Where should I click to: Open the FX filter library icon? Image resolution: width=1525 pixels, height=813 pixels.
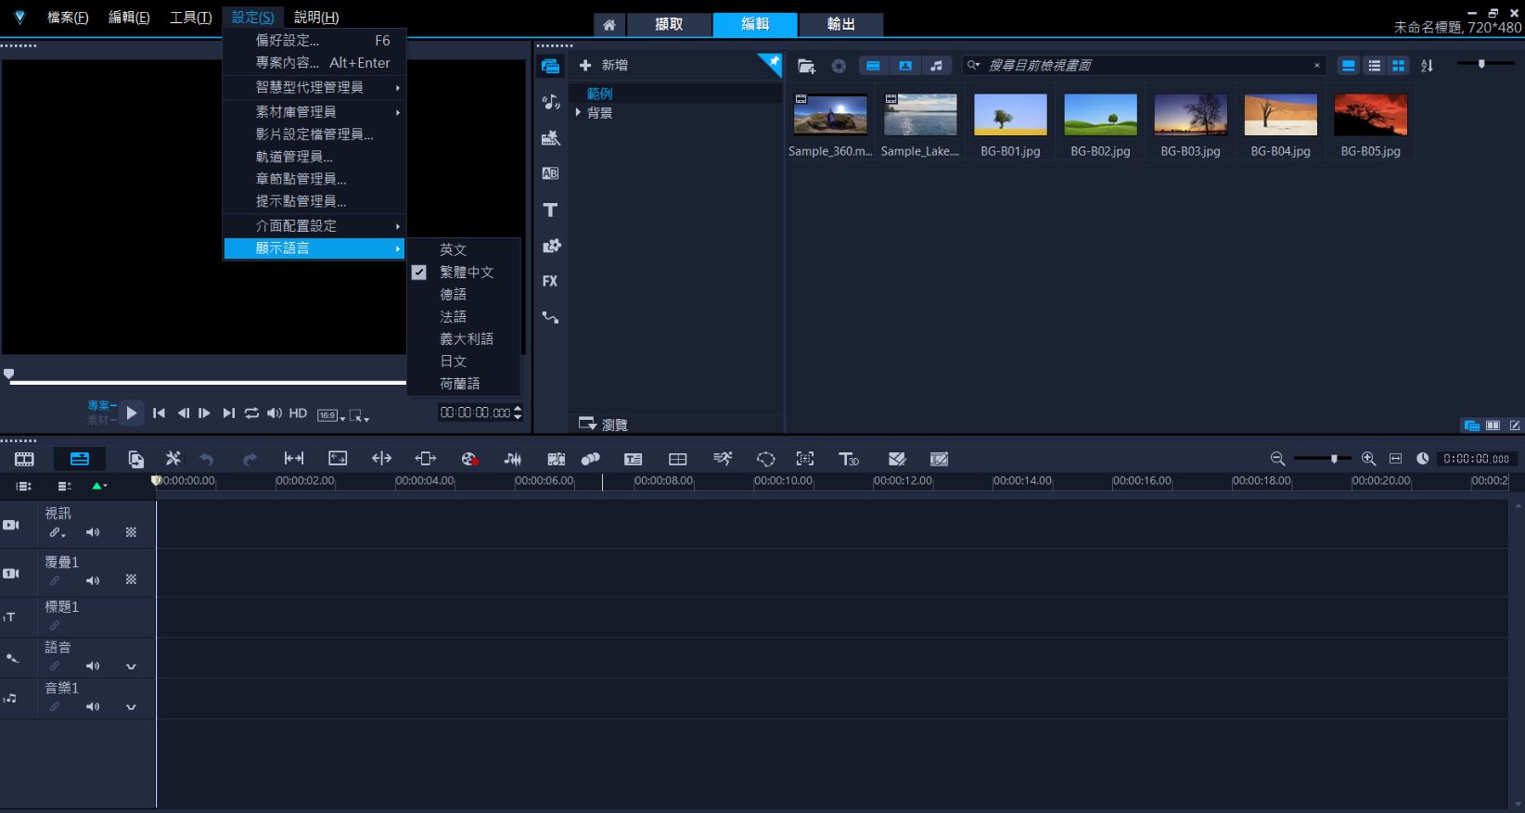click(x=550, y=281)
